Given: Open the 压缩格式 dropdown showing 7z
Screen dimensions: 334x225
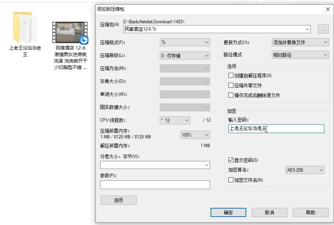Looking at the screenshot, I should coord(185,42).
